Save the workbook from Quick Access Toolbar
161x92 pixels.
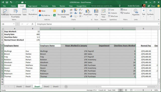pyautogui.click(x=7, y=2)
